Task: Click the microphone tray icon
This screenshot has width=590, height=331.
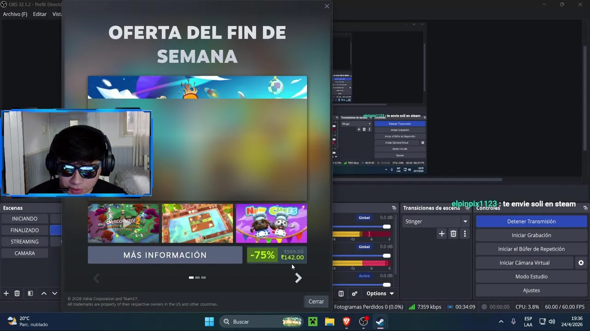Action: (x=513, y=321)
